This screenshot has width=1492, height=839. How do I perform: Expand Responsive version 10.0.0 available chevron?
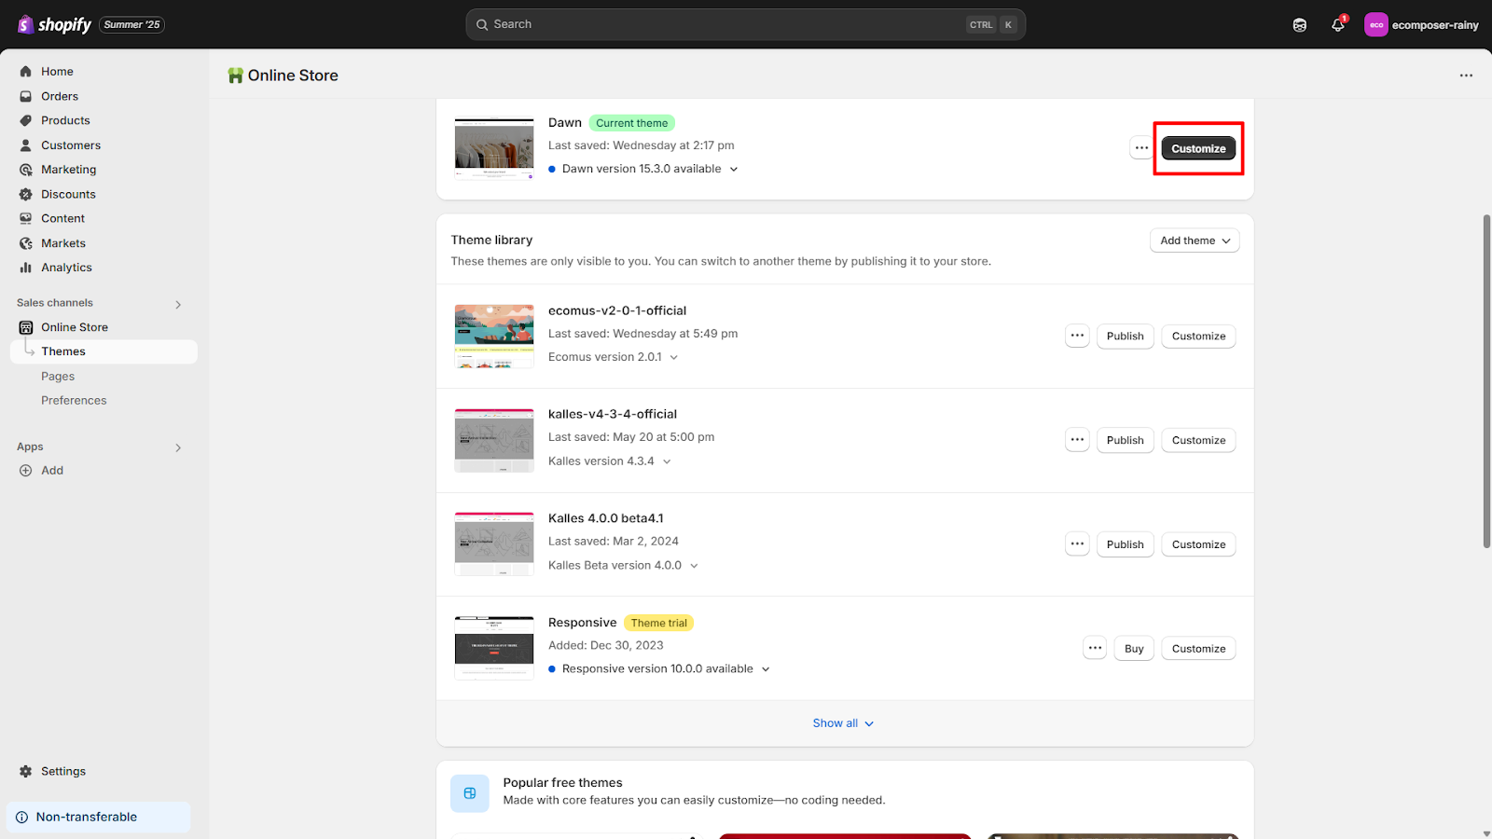pos(766,669)
